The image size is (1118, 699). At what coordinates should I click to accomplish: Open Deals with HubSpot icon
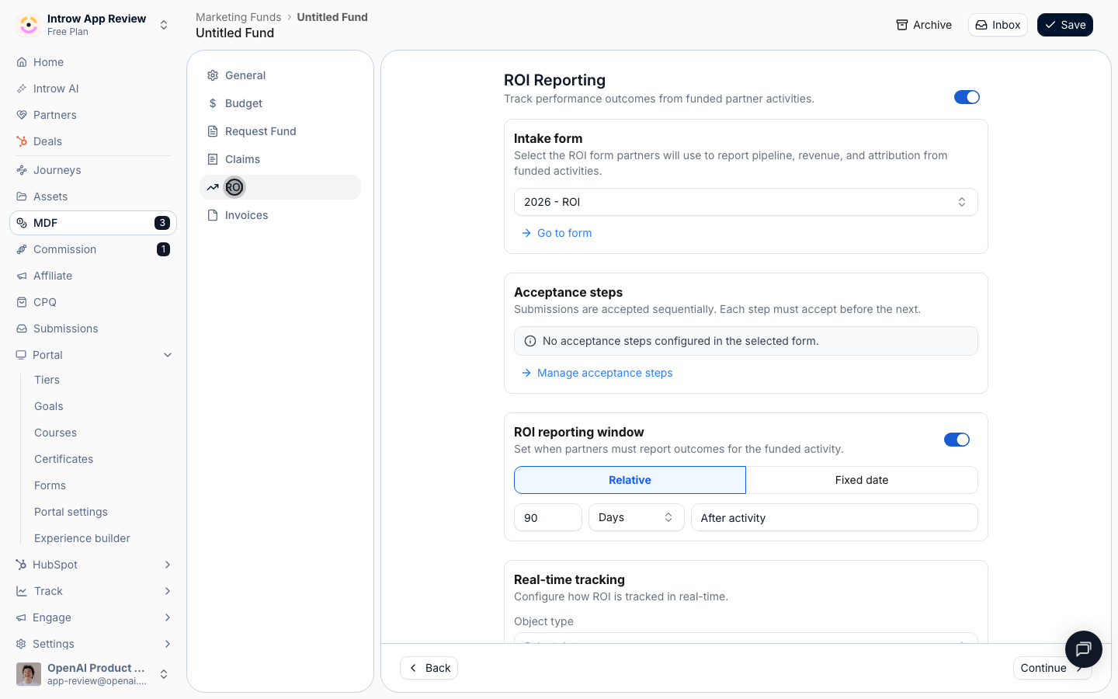click(x=93, y=141)
